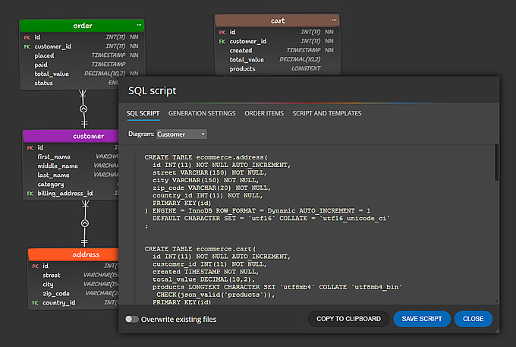Screen dimensions: 516x347
Task: Select the order-customer relationship circle marker
Action: click(x=83, y=109)
